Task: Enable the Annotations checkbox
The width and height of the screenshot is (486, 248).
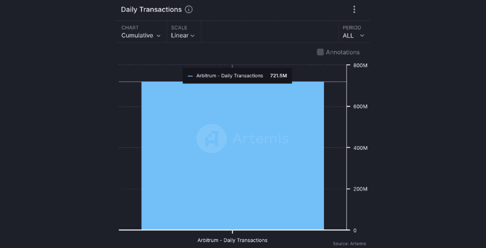Action: 320,52
